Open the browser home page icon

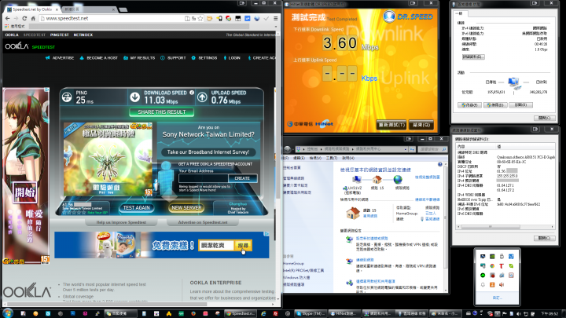(33, 18)
